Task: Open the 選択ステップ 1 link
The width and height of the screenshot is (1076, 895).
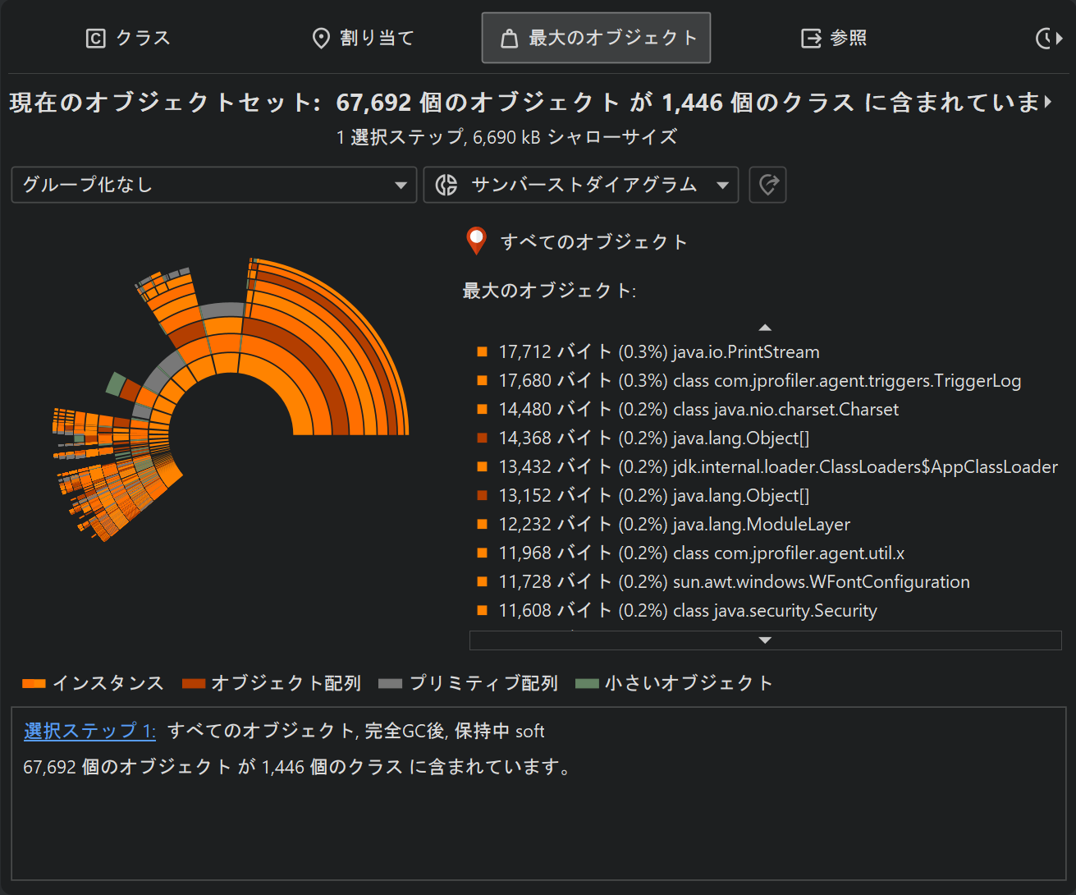Action: point(89,731)
